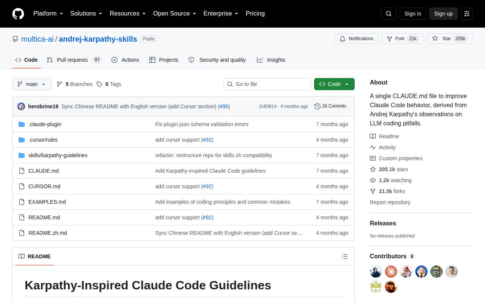Open the Activity link in About sidebar
The width and height of the screenshot is (485, 303).
point(383,147)
